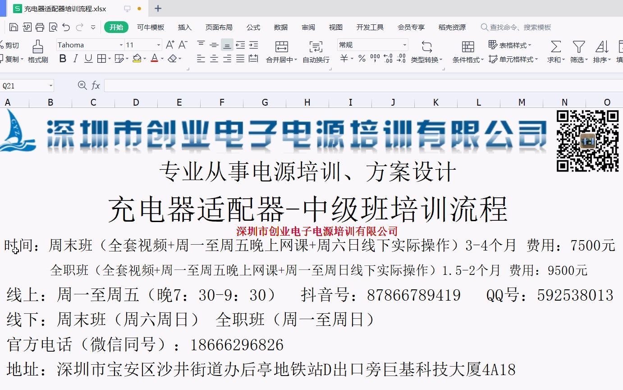Increase font size with A+ icon

click(x=170, y=45)
